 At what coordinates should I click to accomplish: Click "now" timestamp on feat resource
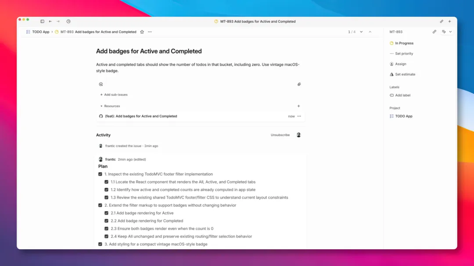(291, 116)
